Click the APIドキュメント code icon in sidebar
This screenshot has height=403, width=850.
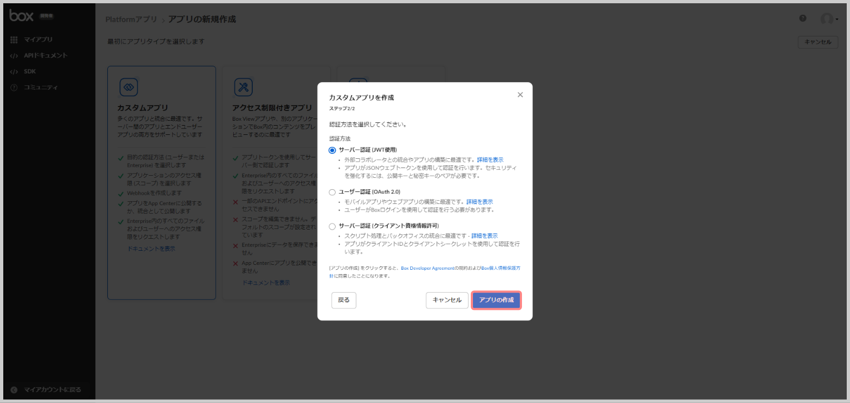pos(14,55)
